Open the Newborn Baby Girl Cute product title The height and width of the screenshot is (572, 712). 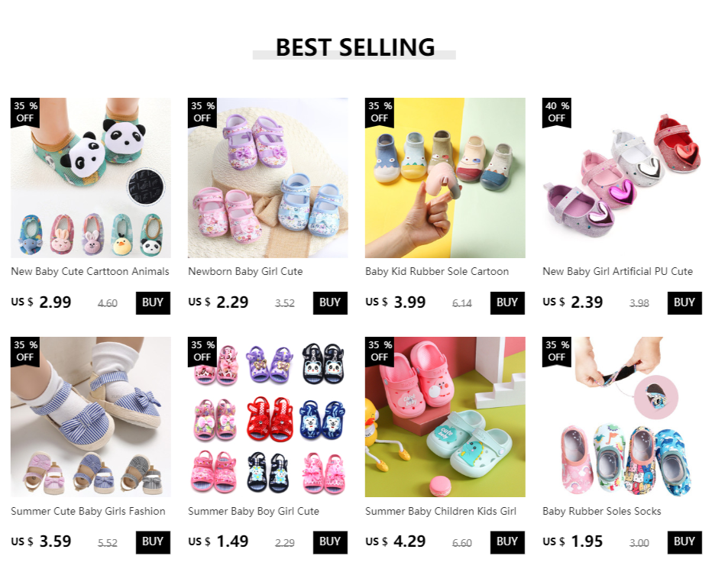pyautogui.click(x=245, y=271)
